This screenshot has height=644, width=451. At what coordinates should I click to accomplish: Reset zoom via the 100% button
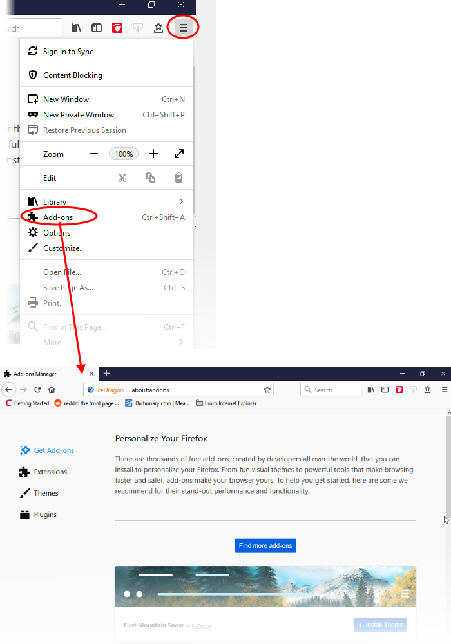pos(124,154)
